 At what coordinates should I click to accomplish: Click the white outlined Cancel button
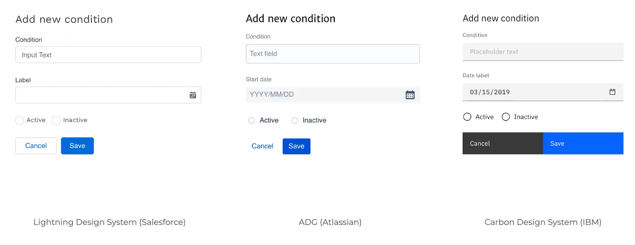(x=36, y=146)
